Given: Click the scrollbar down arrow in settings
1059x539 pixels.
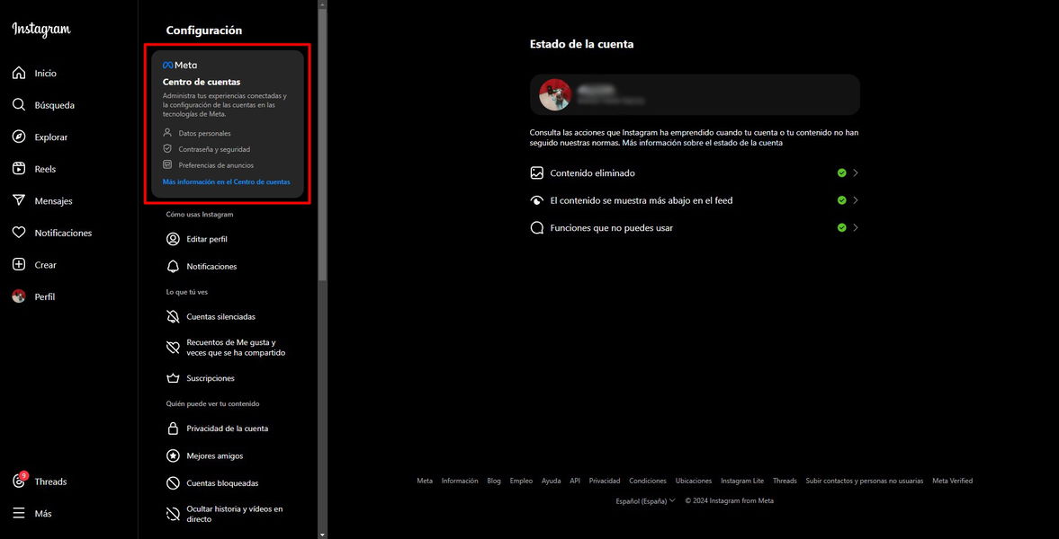Looking at the screenshot, I should tap(323, 535).
